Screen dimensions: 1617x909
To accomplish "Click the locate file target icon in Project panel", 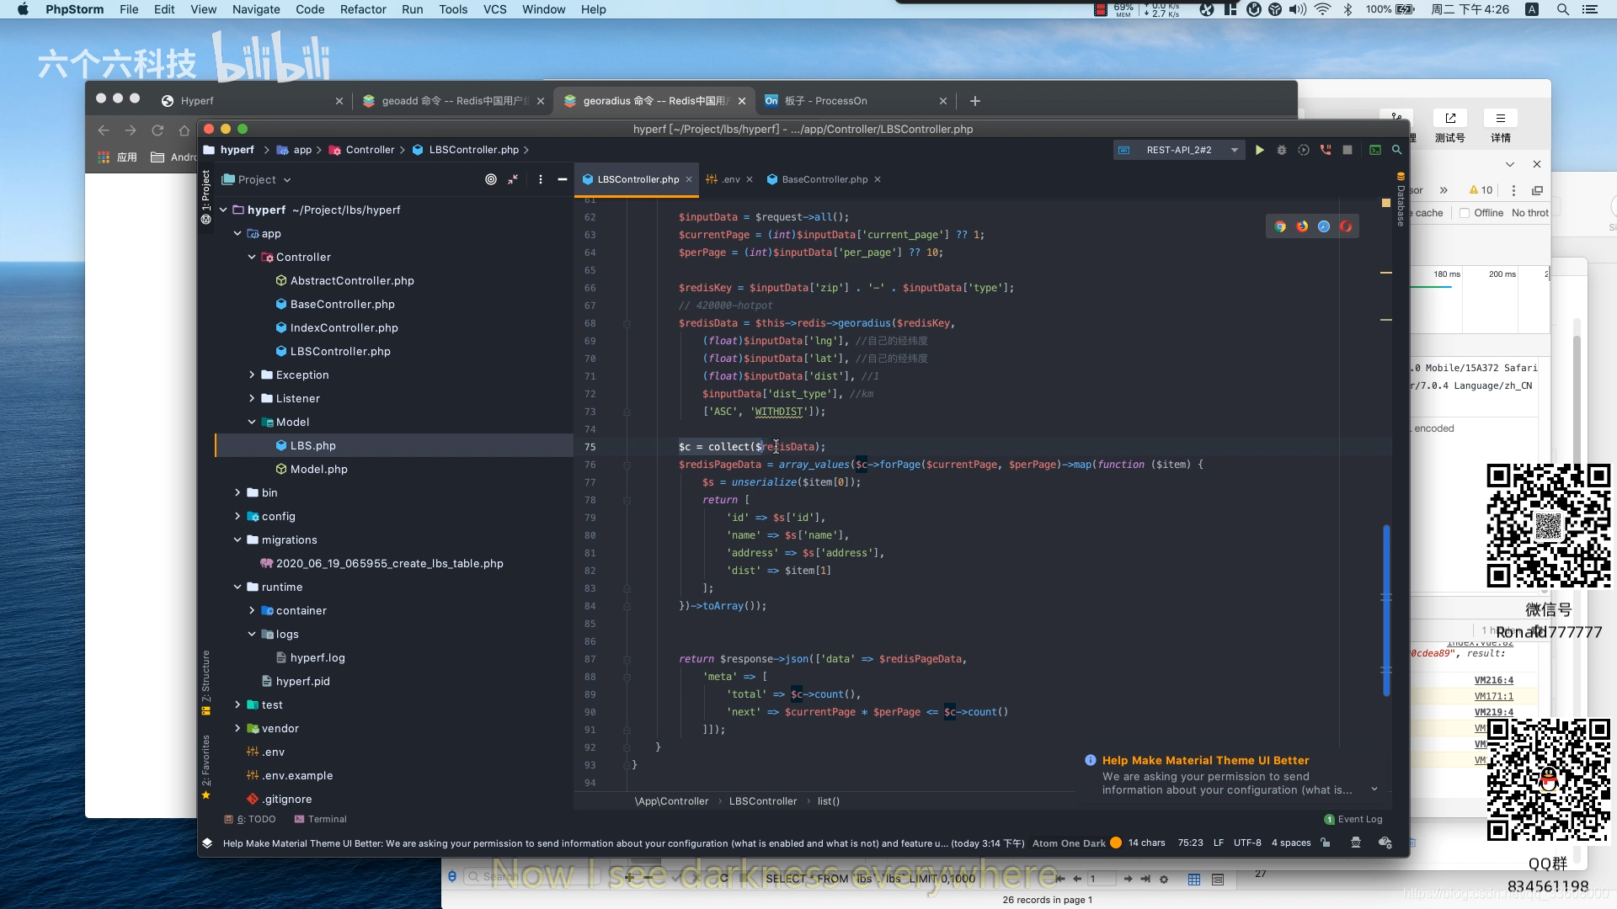I will [491, 179].
